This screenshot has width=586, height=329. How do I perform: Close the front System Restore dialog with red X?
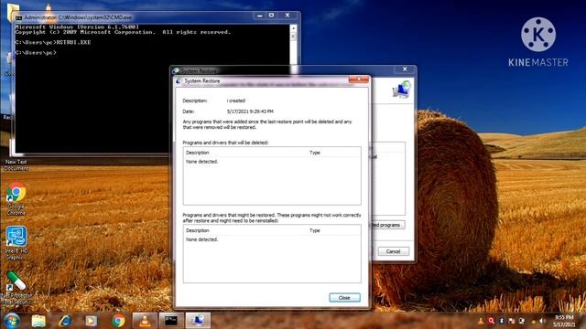(359, 80)
